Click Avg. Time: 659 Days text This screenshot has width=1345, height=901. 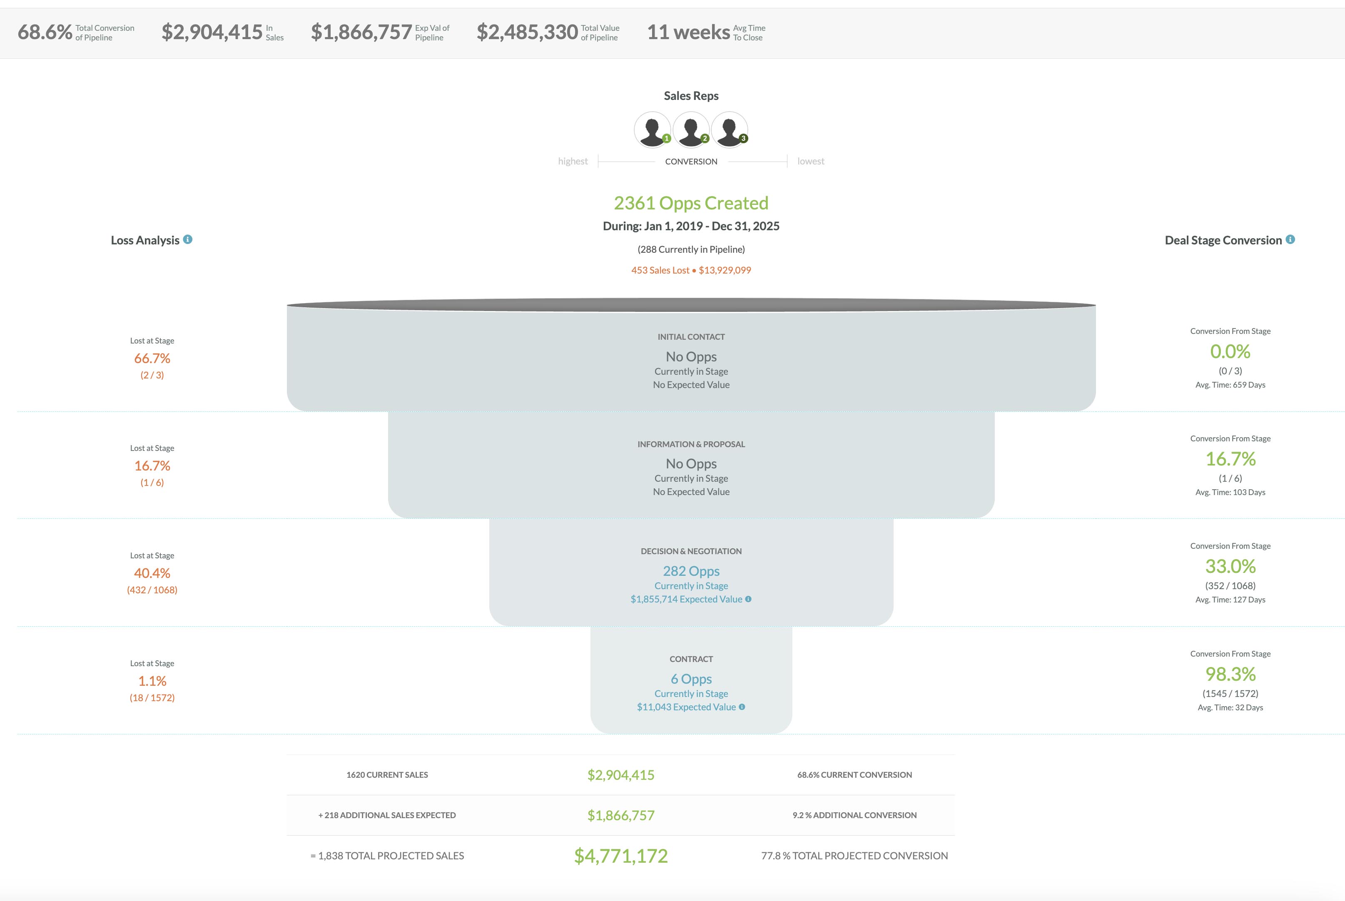click(x=1230, y=384)
